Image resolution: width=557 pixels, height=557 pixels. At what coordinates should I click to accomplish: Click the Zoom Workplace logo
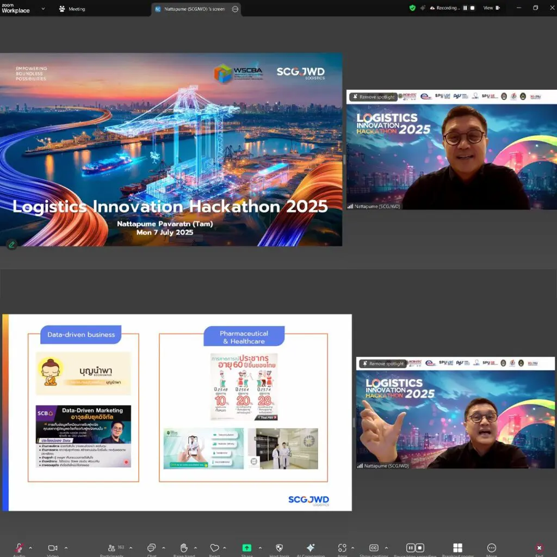coord(16,9)
